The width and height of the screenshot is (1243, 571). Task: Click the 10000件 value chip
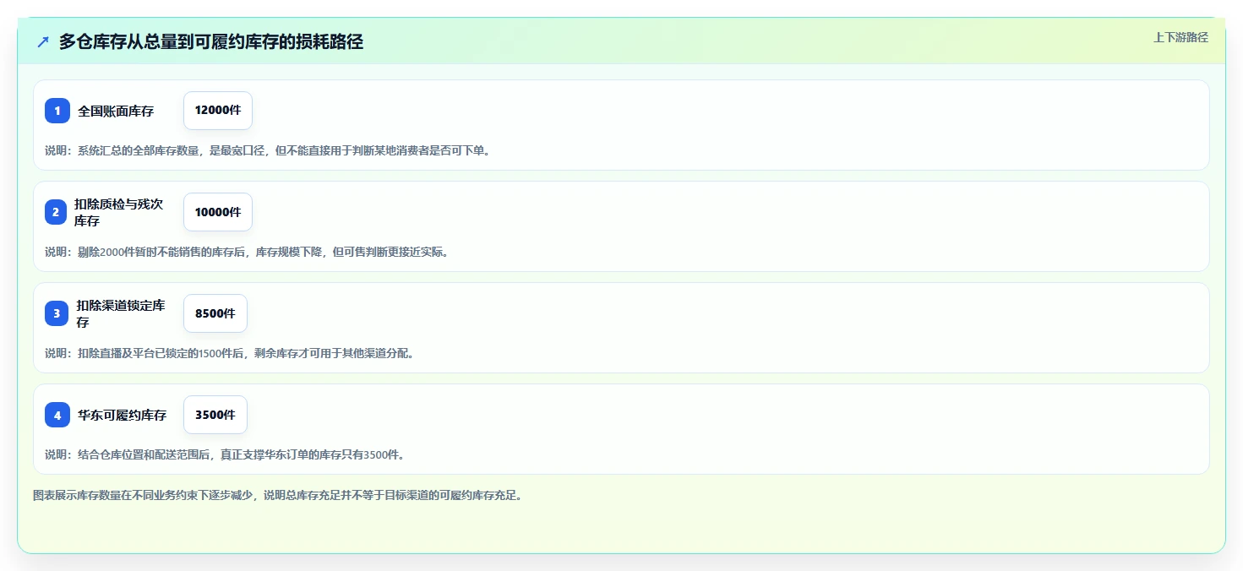coord(218,212)
